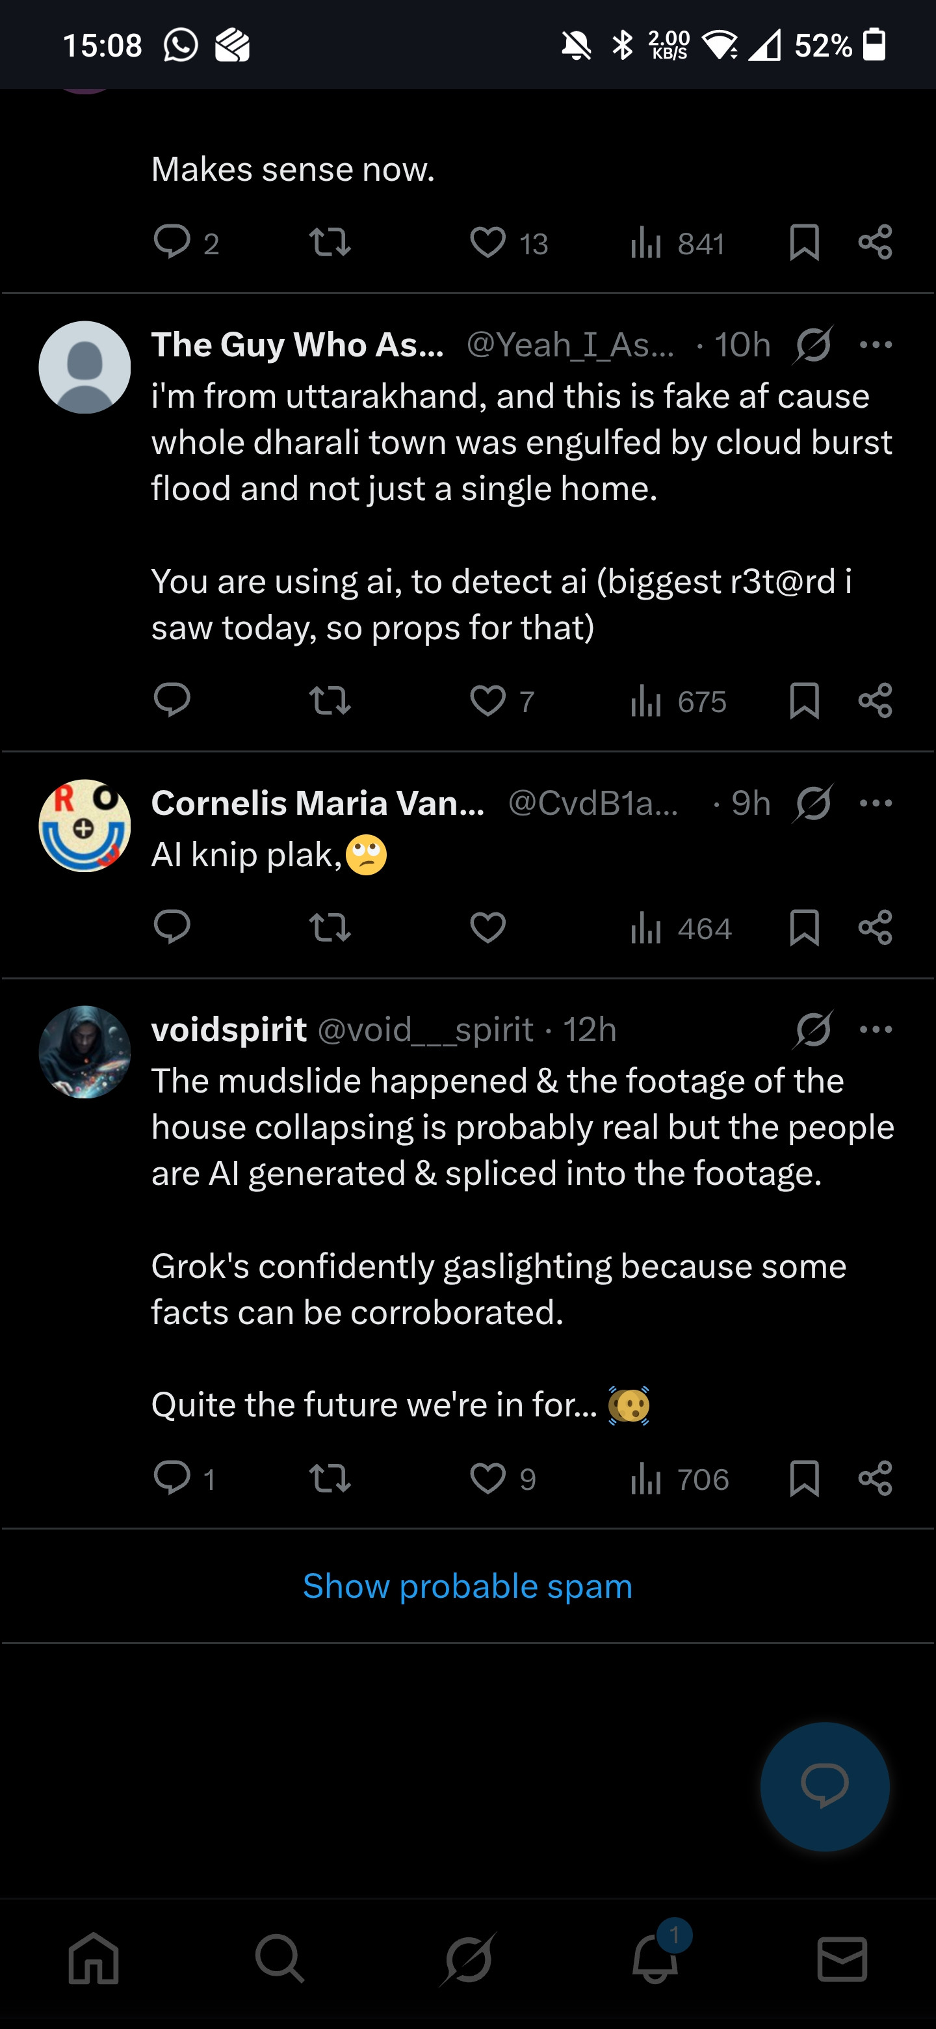Like the 'AI knip plak' reply
This screenshot has width=936, height=2029.
click(x=487, y=927)
